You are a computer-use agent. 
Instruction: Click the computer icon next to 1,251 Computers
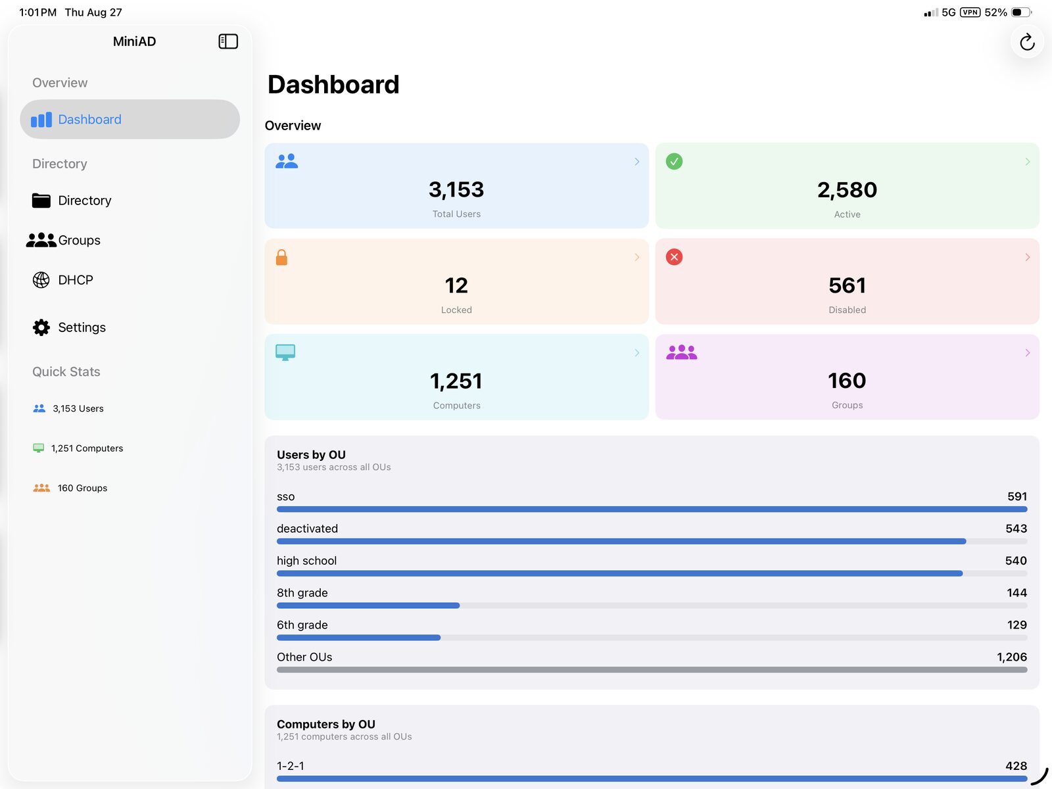(39, 448)
